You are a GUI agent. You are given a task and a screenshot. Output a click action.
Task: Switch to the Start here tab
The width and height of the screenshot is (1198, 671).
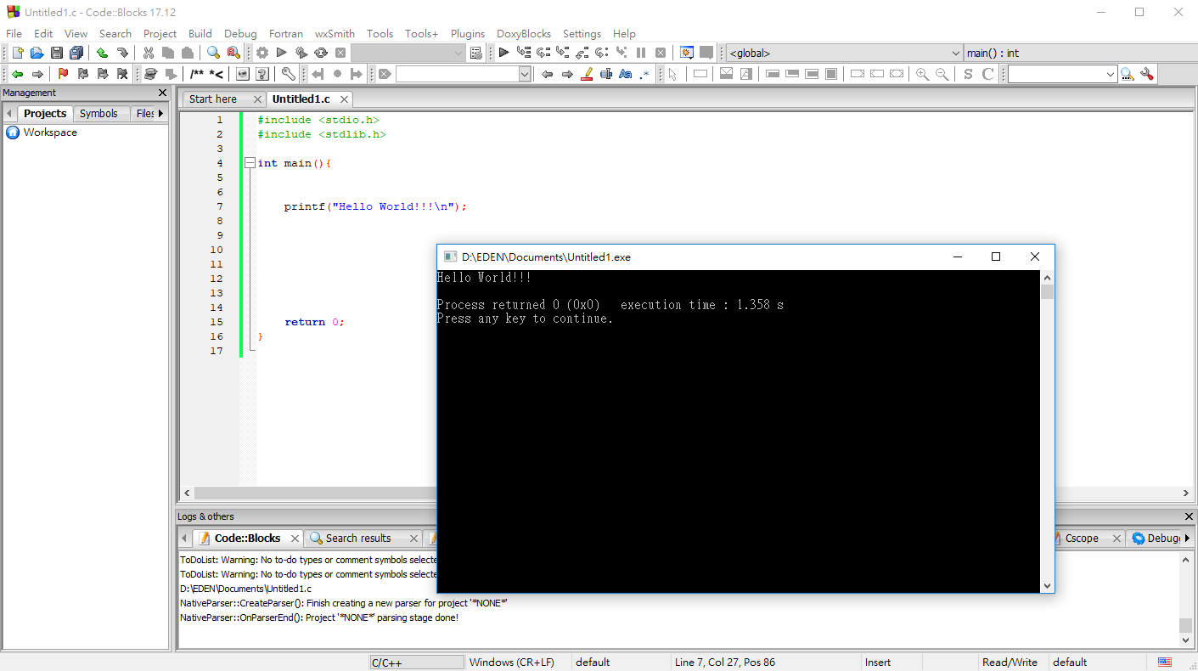[x=213, y=99]
